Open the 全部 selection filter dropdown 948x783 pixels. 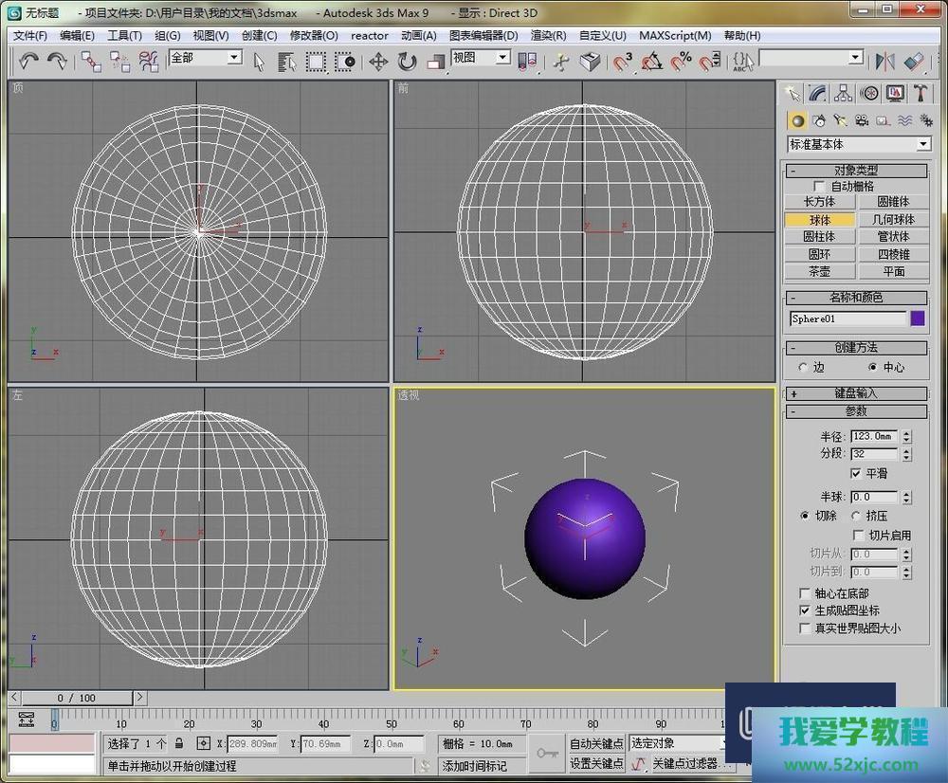205,58
